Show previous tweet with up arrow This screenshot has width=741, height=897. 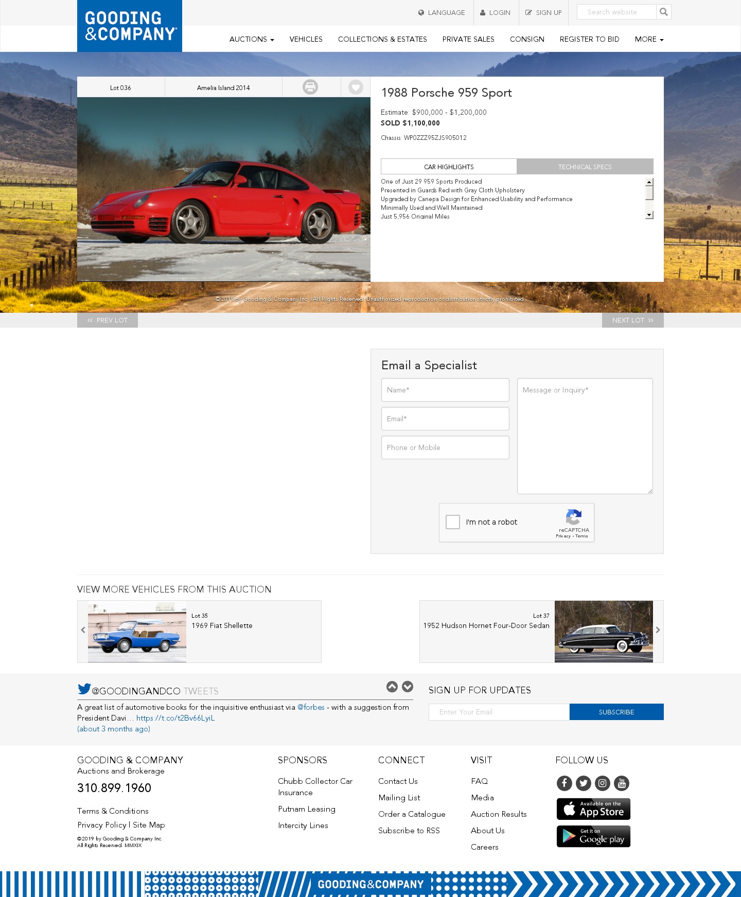coord(392,687)
